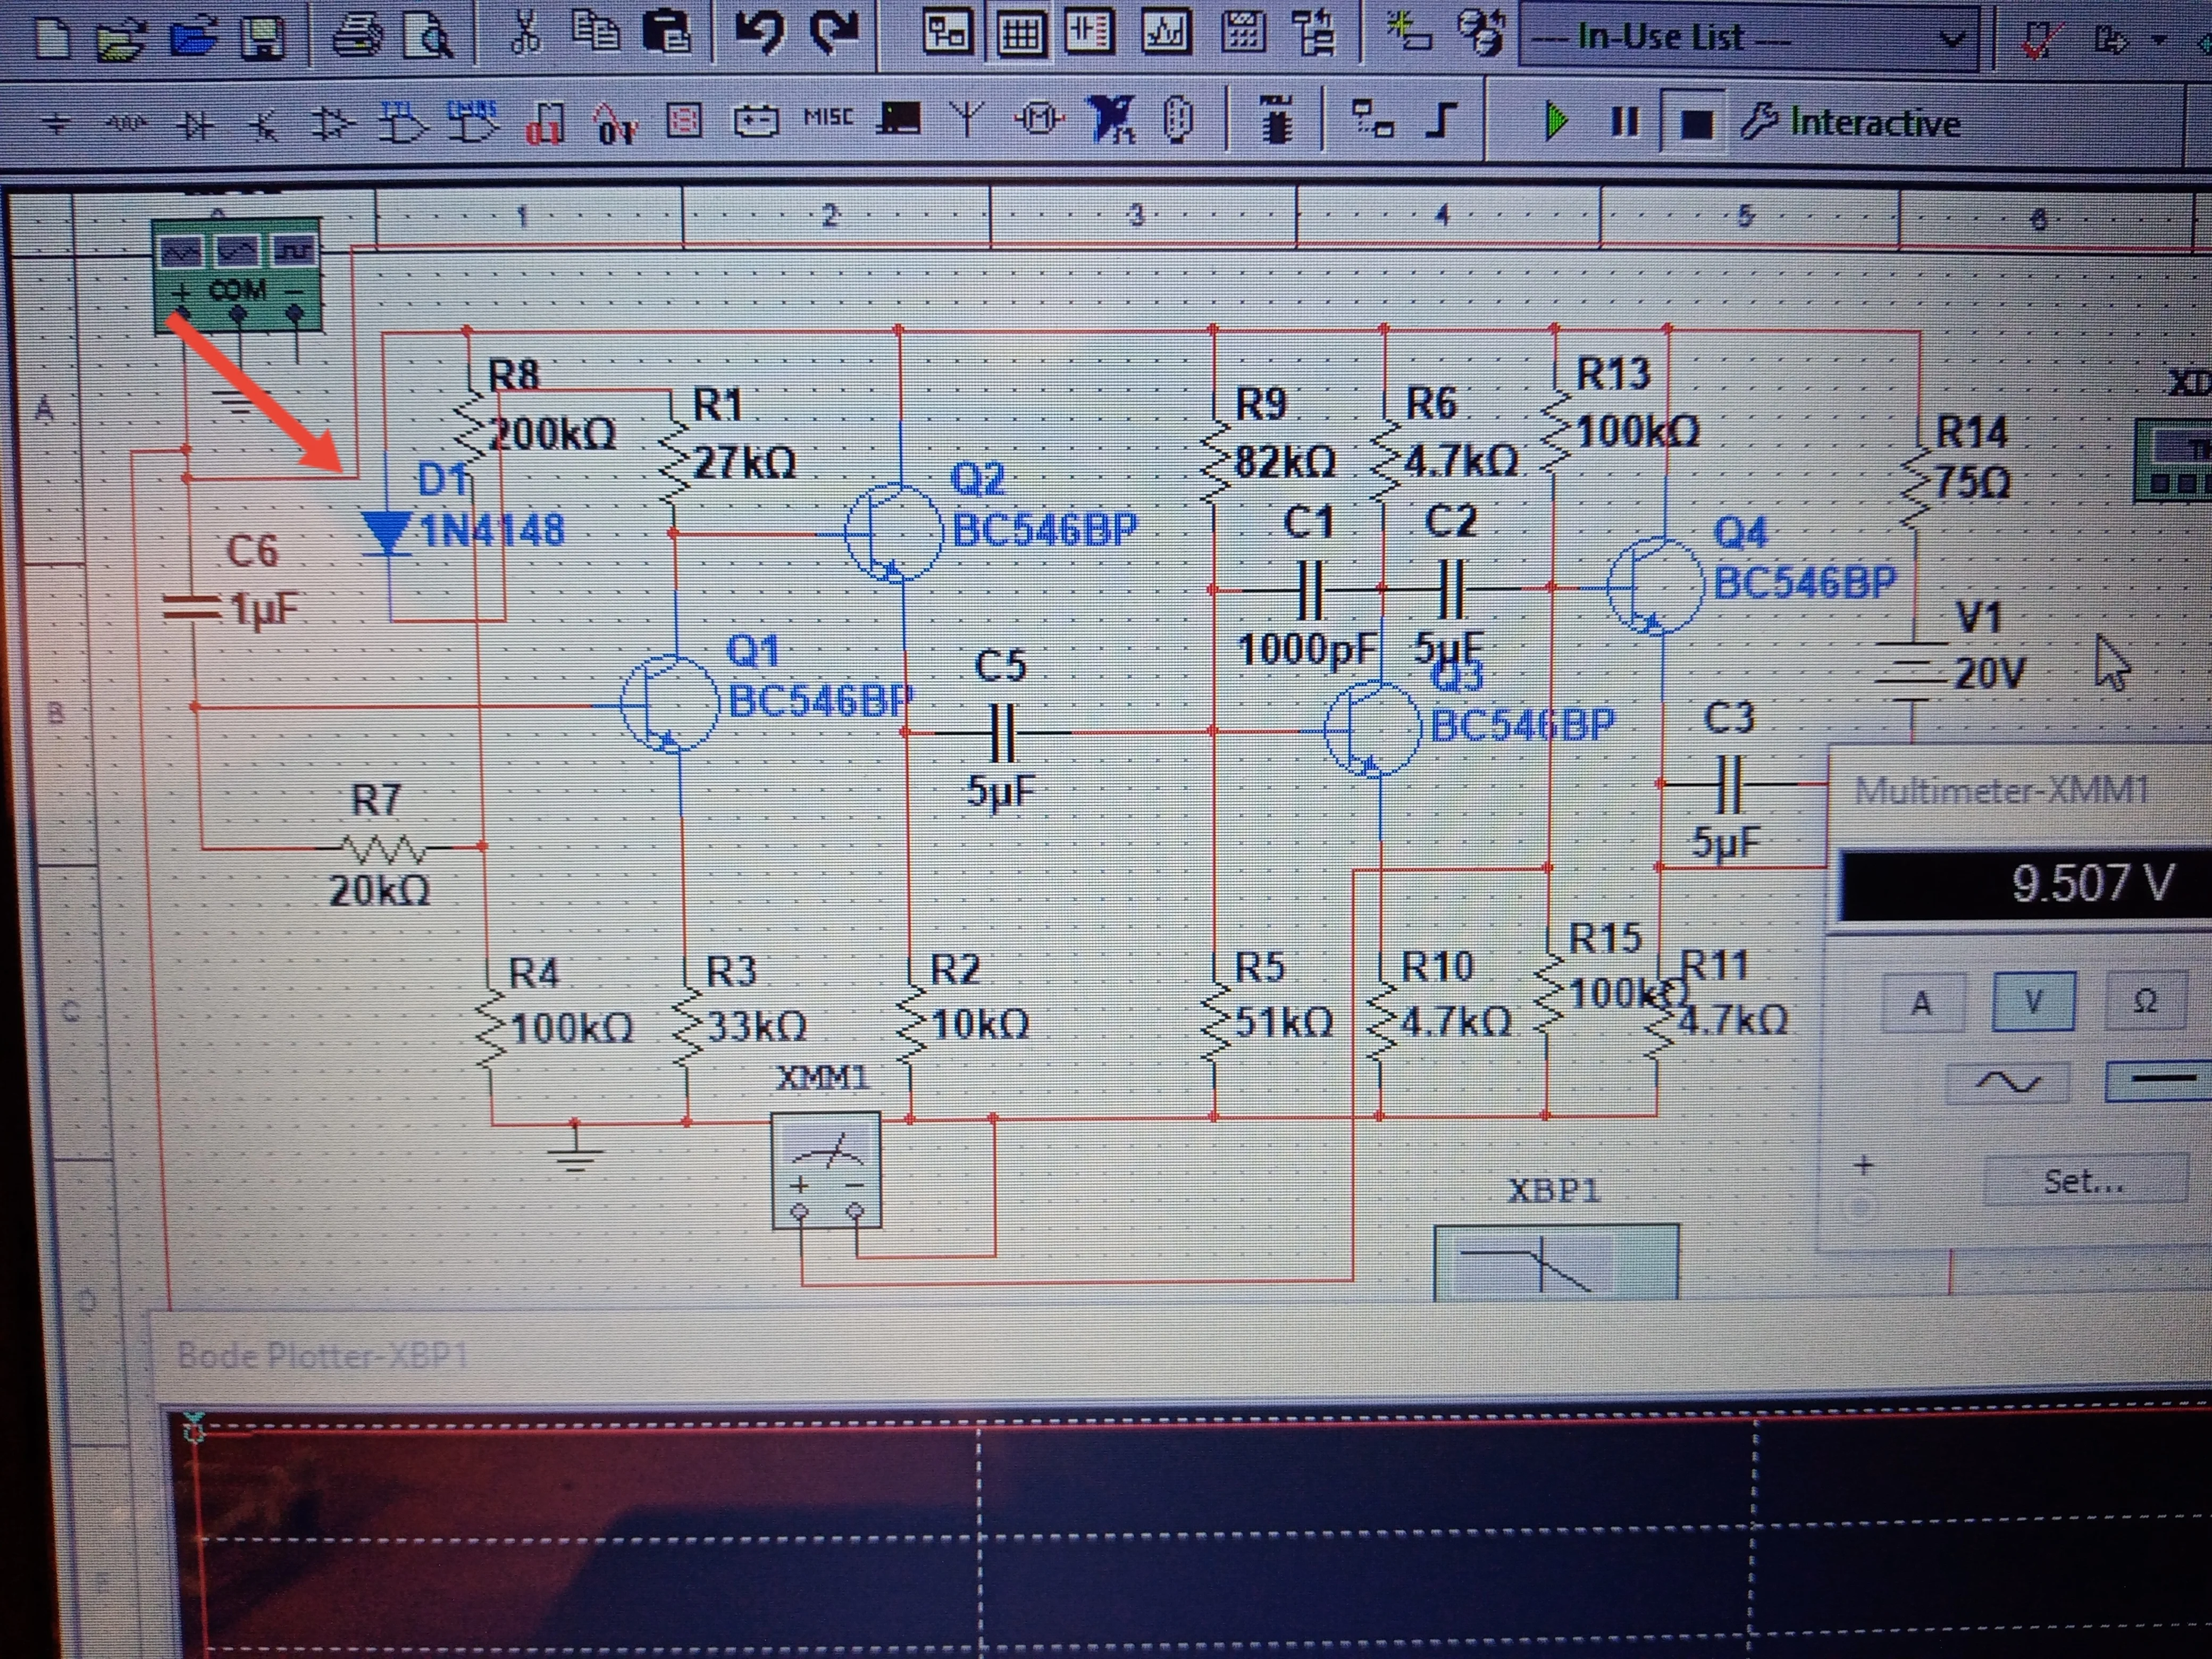
Task: Place a source component
Action: (57, 124)
